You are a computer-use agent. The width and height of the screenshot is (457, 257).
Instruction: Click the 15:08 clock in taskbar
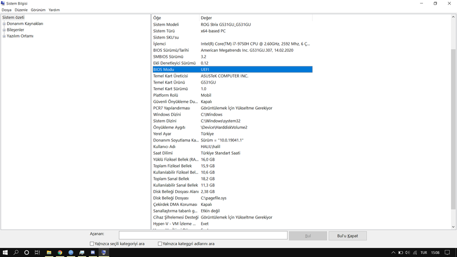click(435, 252)
